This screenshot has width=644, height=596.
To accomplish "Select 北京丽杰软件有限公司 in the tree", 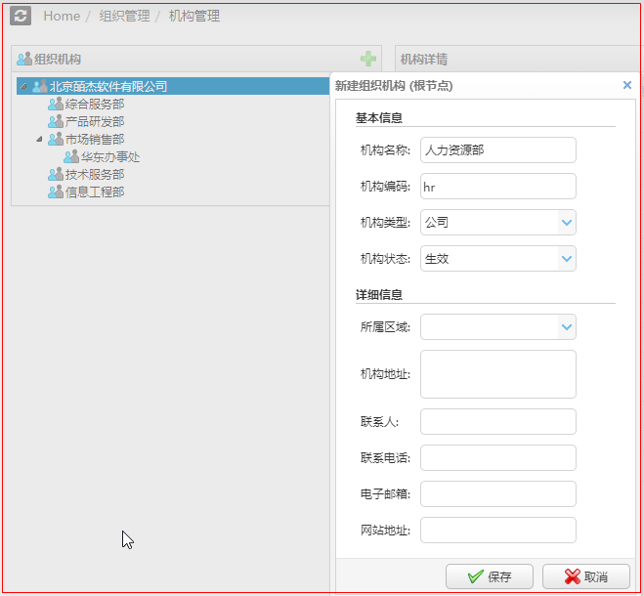I will [x=108, y=87].
